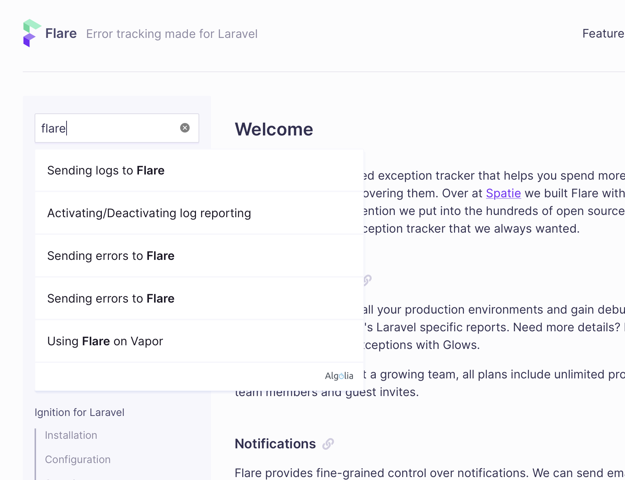Open Configuration in the sidebar

click(78, 459)
